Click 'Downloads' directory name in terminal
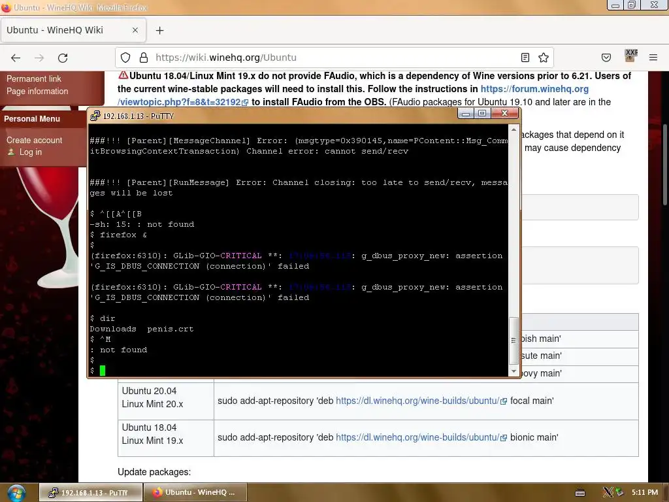 113,329
